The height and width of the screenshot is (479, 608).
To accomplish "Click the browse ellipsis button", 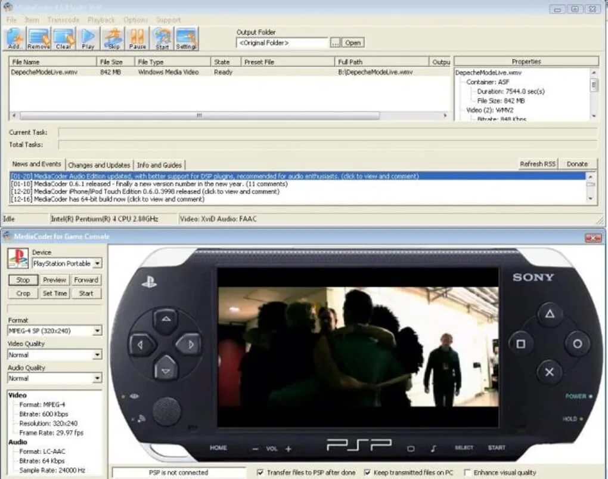I will click(335, 43).
